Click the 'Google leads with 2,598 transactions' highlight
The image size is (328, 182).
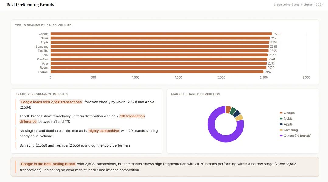[51, 102]
